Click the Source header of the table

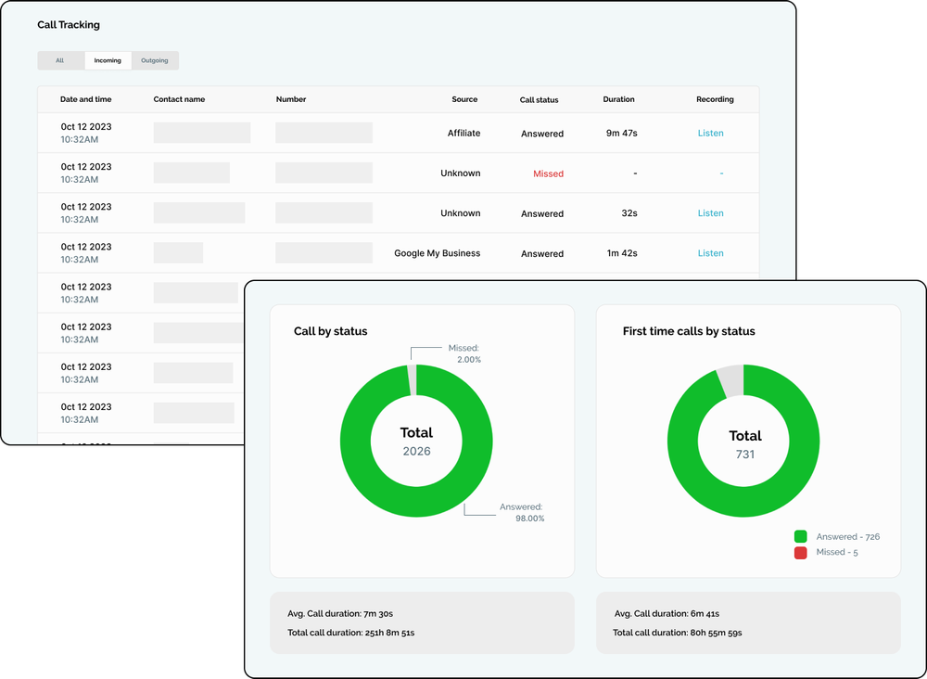[464, 99]
